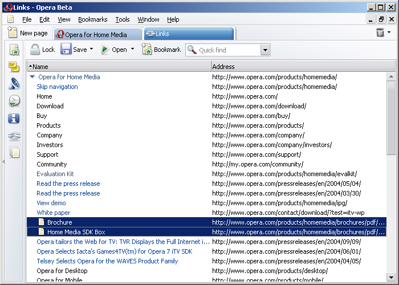Screen dimensions: 399x285
Task: Click the closed tabs trash icon
Action: [x=380, y=33]
